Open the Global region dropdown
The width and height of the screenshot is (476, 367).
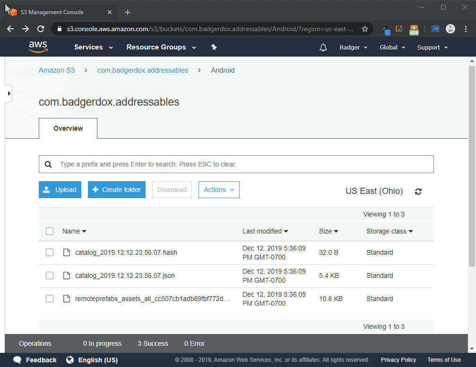[x=392, y=47]
